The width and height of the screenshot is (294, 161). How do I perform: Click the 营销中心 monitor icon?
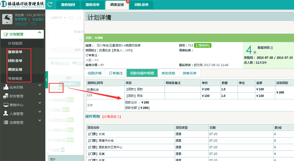pyautogui.click(x=6, y=105)
